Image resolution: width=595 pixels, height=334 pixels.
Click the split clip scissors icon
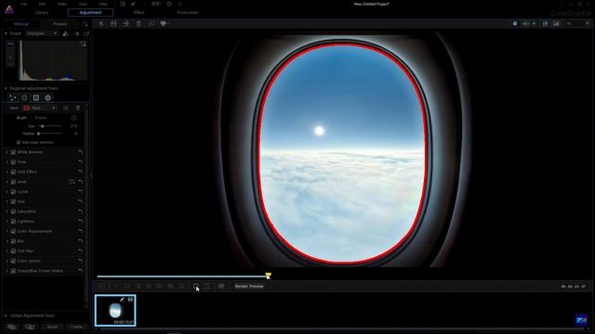tap(101, 23)
